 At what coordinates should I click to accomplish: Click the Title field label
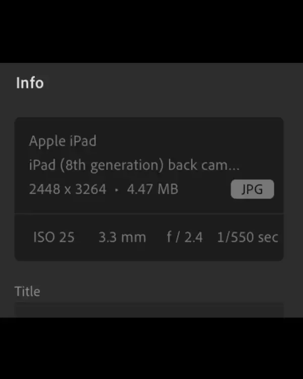[27, 292]
